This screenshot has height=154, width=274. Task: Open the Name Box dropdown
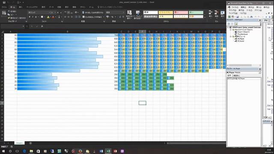pos(23,26)
